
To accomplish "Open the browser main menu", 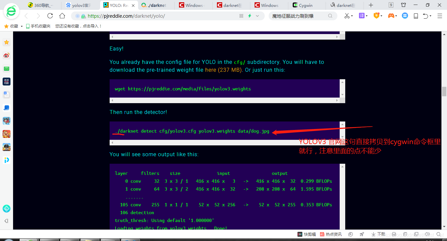I will (x=439, y=16).
